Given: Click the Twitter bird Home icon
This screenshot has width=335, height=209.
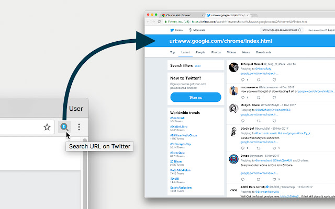Looking at the screenshot, I should (172, 30).
